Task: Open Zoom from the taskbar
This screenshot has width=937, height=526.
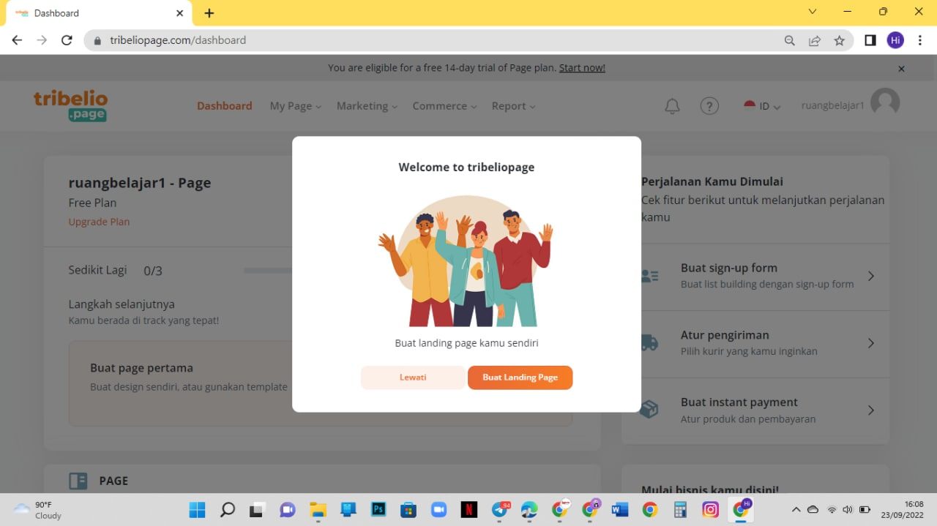Action: coord(438,510)
